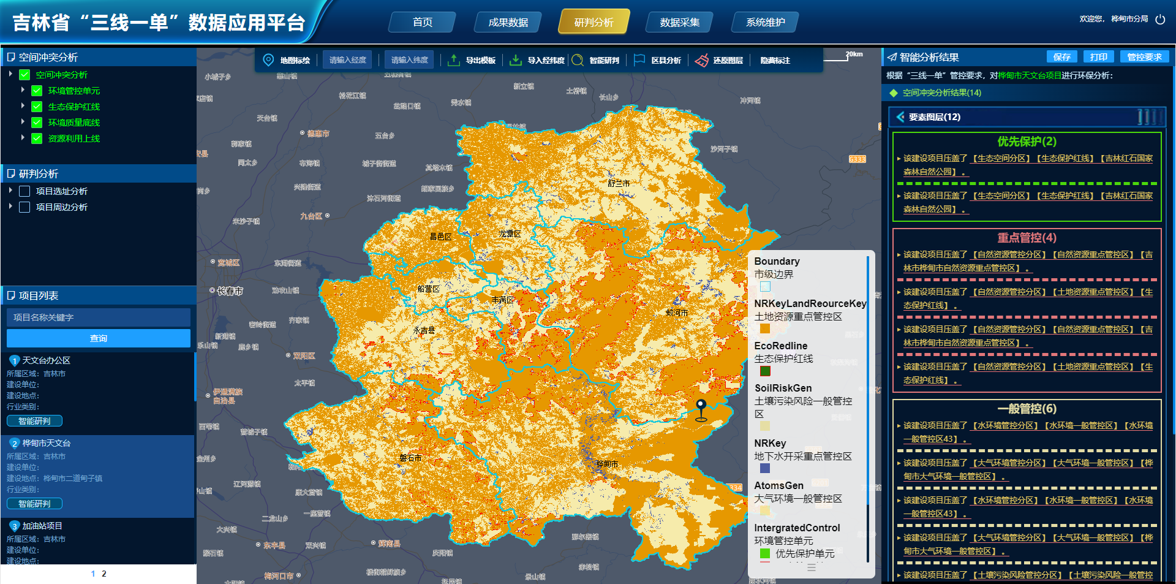Uncheck the 环境管控单元 checkbox
The height and width of the screenshot is (584, 1176).
(37, 91)
